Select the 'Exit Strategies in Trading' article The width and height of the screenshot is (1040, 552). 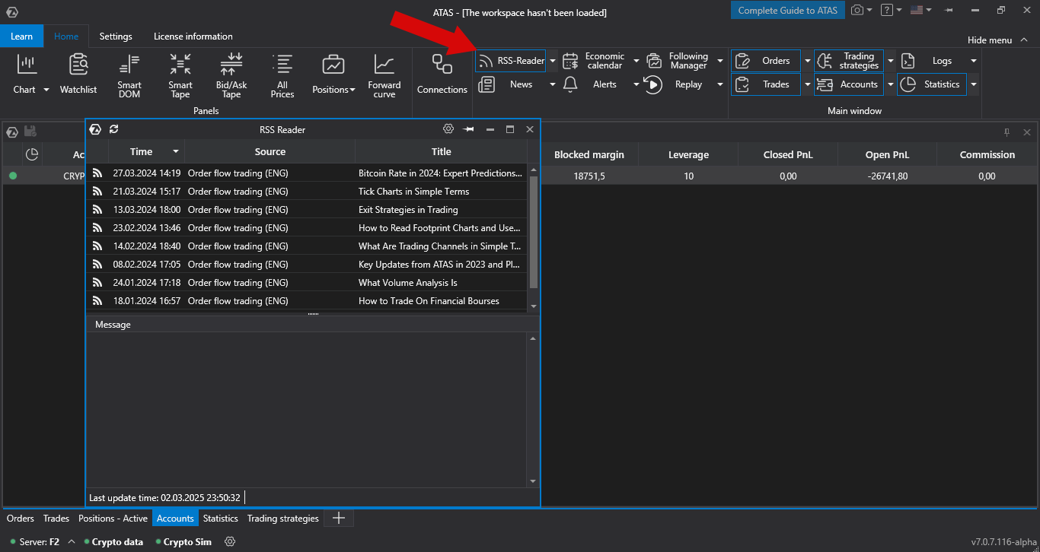[x=307, y=210]
